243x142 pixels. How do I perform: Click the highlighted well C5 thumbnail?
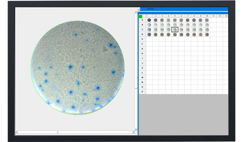175,30
